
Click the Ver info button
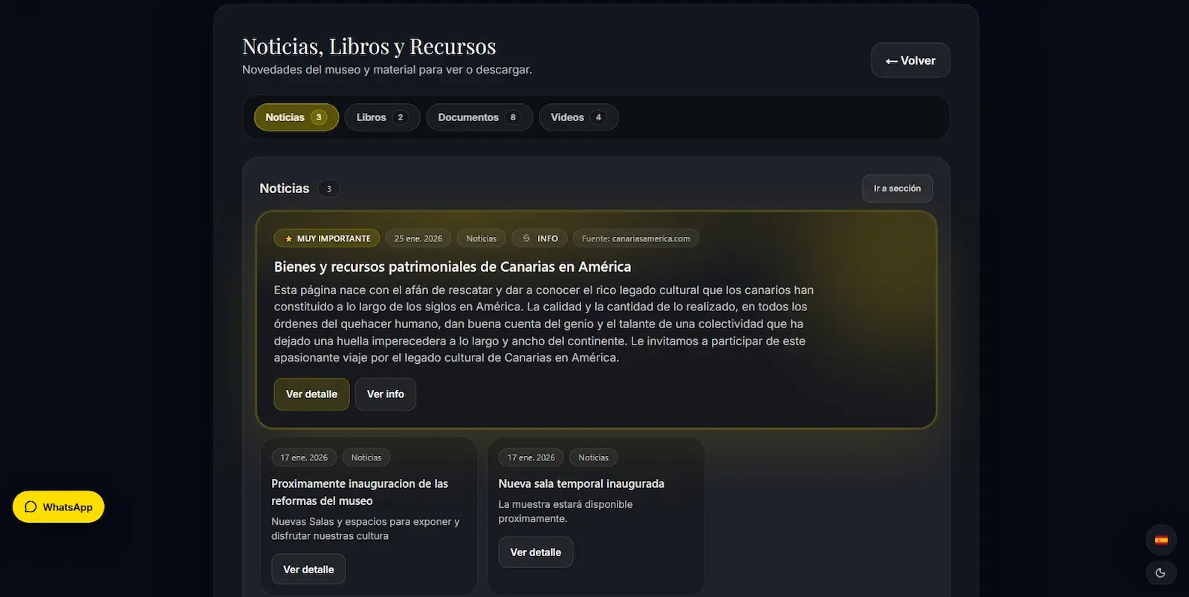point(386,394)
